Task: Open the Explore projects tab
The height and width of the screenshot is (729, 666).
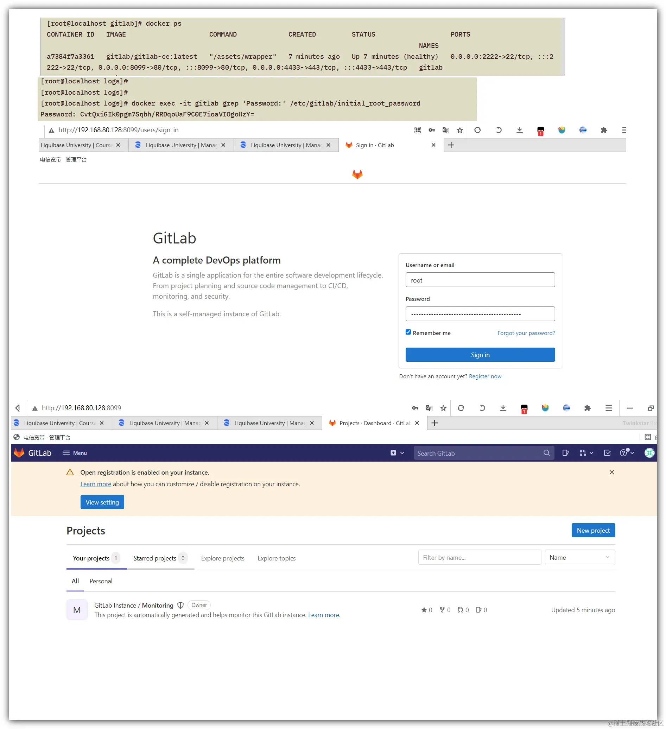Action: click(x=223, y=558)
